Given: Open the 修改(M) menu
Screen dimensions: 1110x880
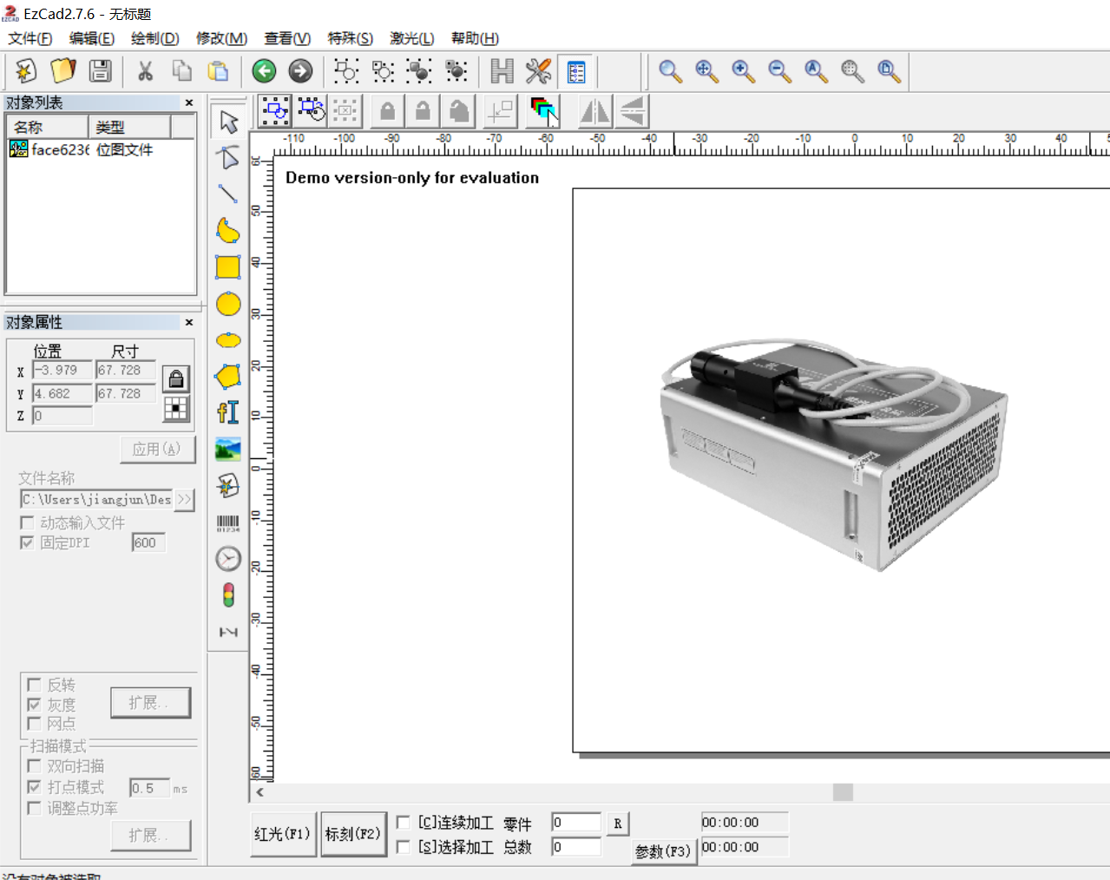Looking at the screenshot, I should pos(222,38).
